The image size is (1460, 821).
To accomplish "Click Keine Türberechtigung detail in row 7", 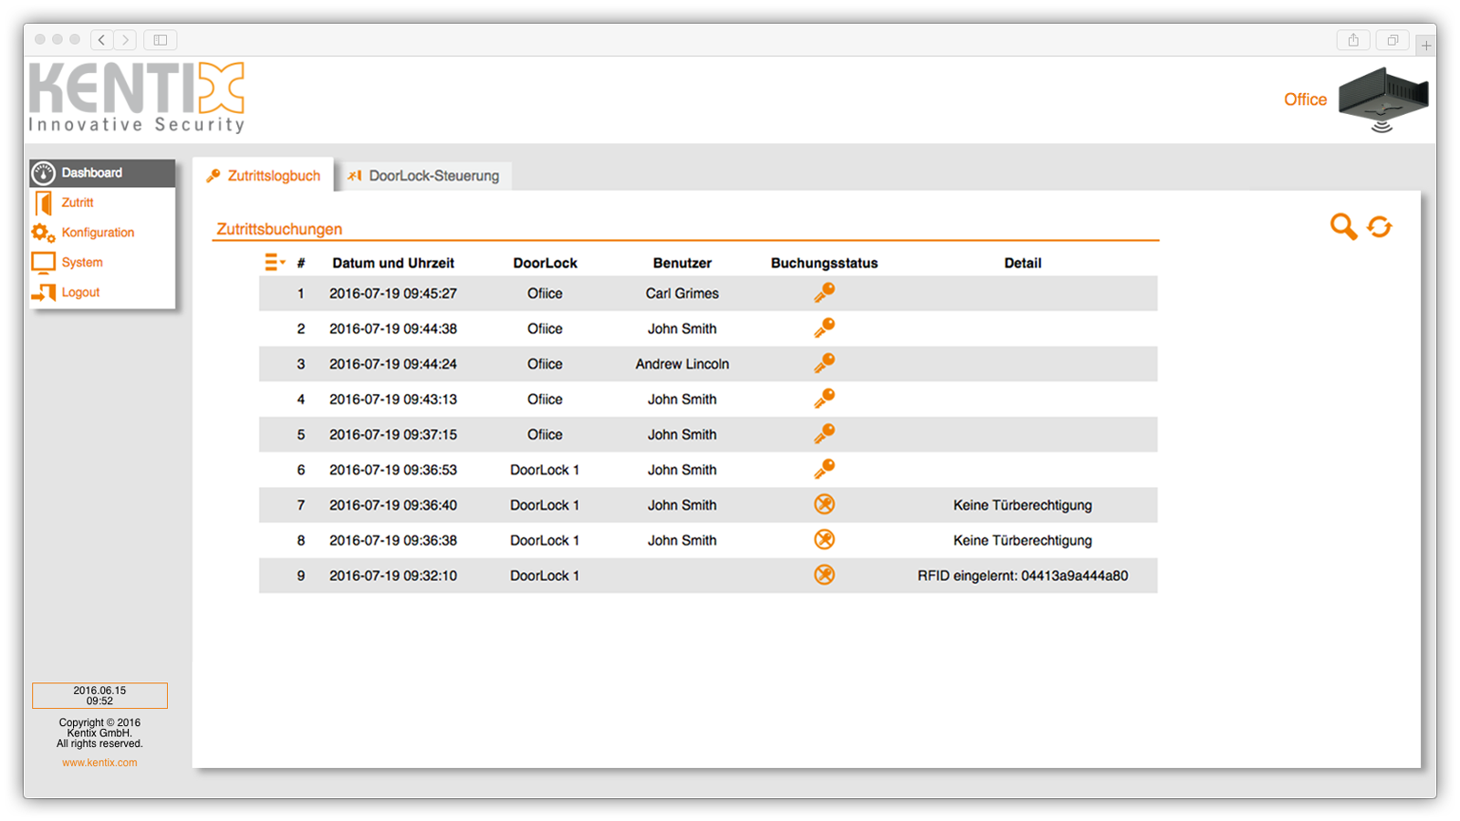I will click(x=1022, y=505).
